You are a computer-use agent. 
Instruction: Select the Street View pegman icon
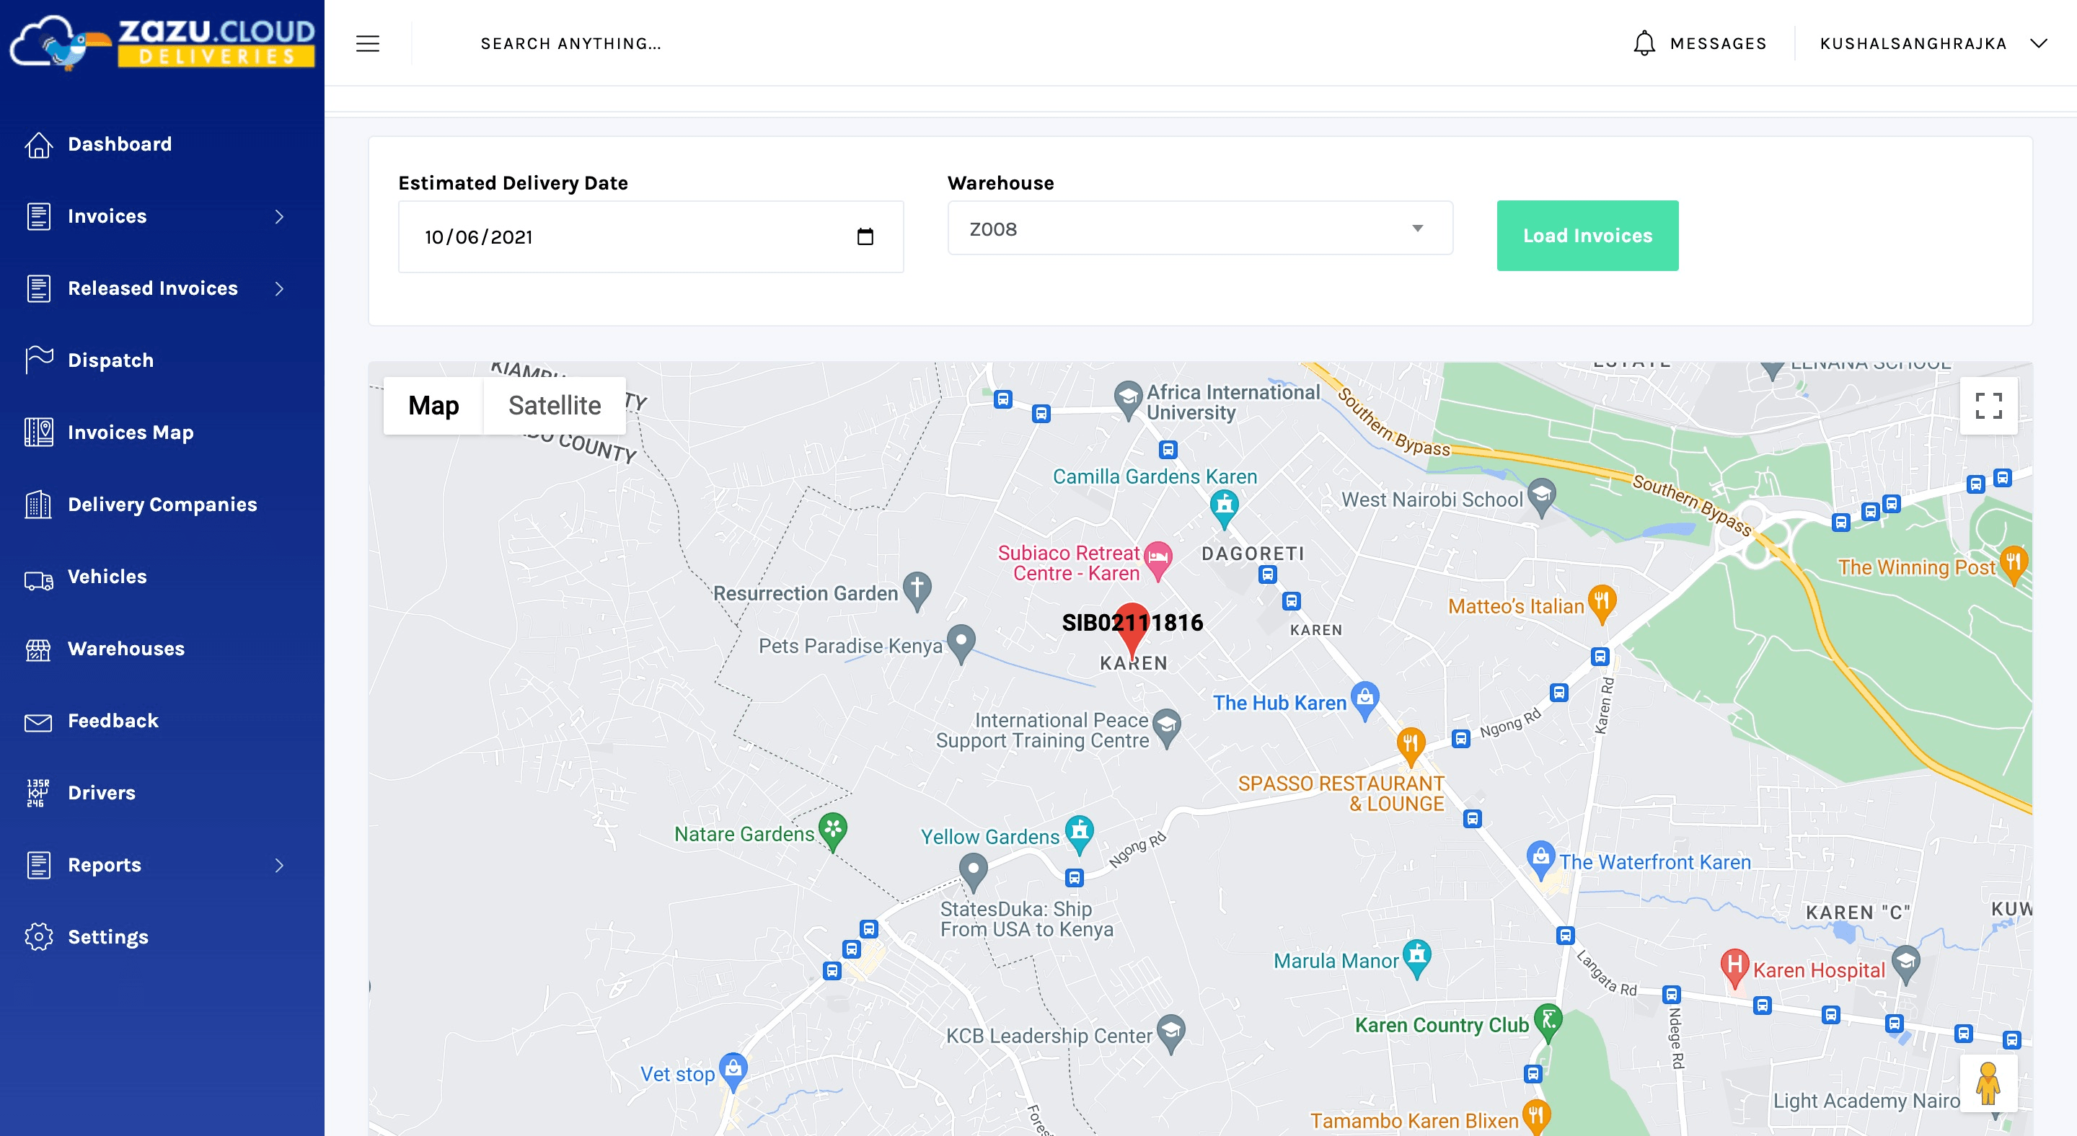(x=1988, y=1083)
